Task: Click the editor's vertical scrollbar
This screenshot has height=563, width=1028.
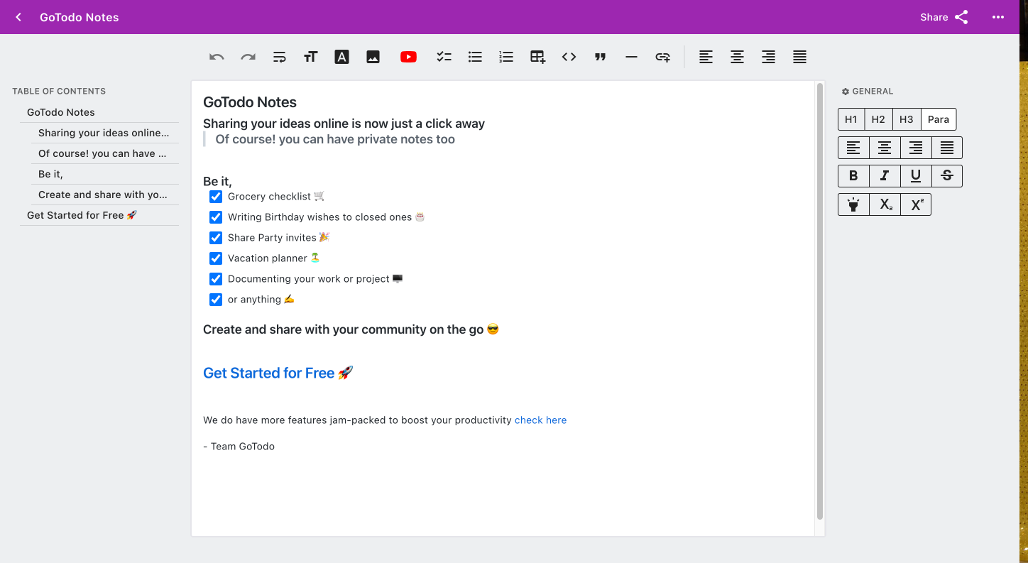Action: click(820, 302)
